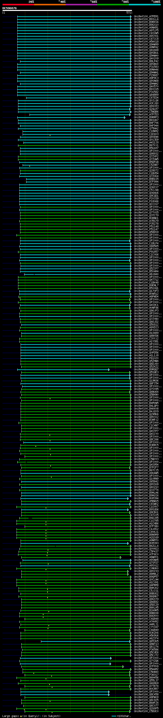Screen dimensions: 163x718
Task: Click the ~60% legend label
Action: tap(94, 2)
